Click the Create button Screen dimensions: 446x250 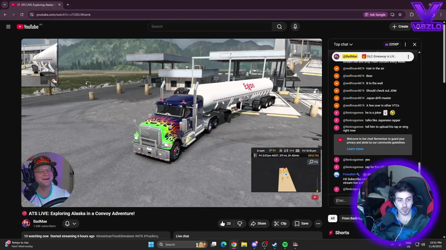(x=400, y=26)
